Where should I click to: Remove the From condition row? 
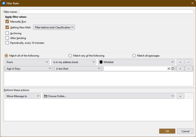coord(188,62)
